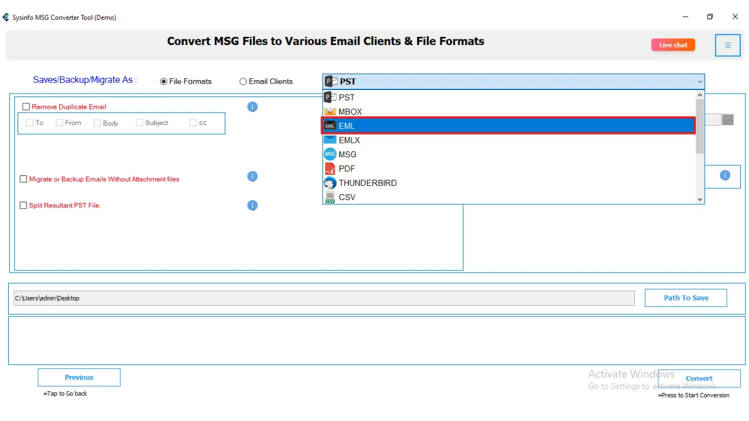The width and height of the screenshot is (749, 421).
Task: Click the EMLX blue envelope icon
Action: [330, 140]
